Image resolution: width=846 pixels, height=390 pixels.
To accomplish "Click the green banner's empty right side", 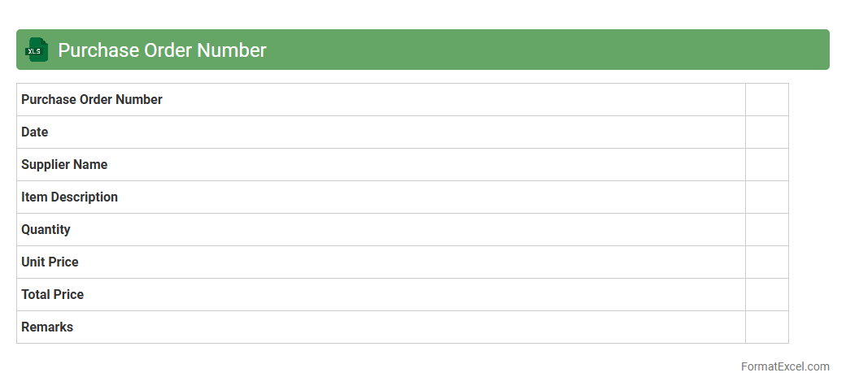I will click(569, 50).
